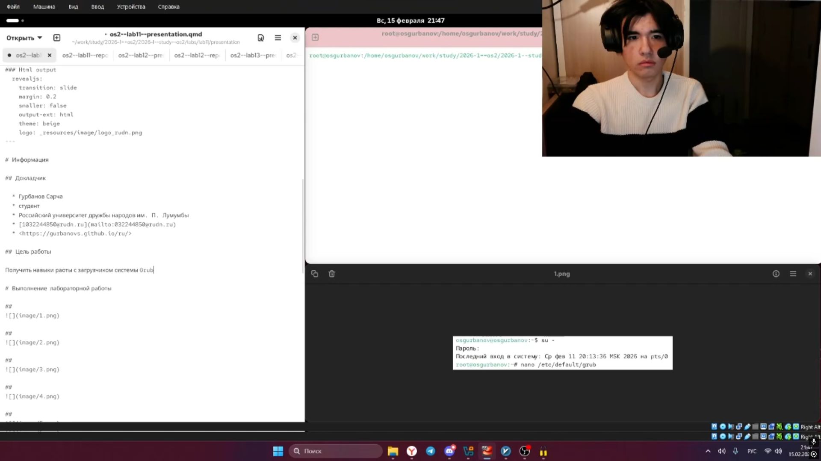Viewport: 821px width, 461px height.
Task: Click the "margin: 0.2" line
Action: click(x=38, y=97)
